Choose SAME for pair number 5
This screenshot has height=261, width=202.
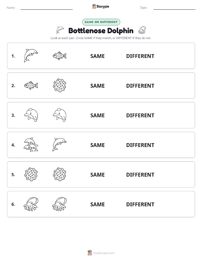97,174
